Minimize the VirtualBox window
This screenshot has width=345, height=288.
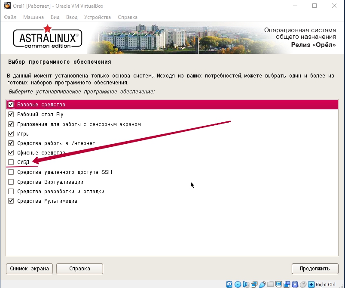point(295,6)
